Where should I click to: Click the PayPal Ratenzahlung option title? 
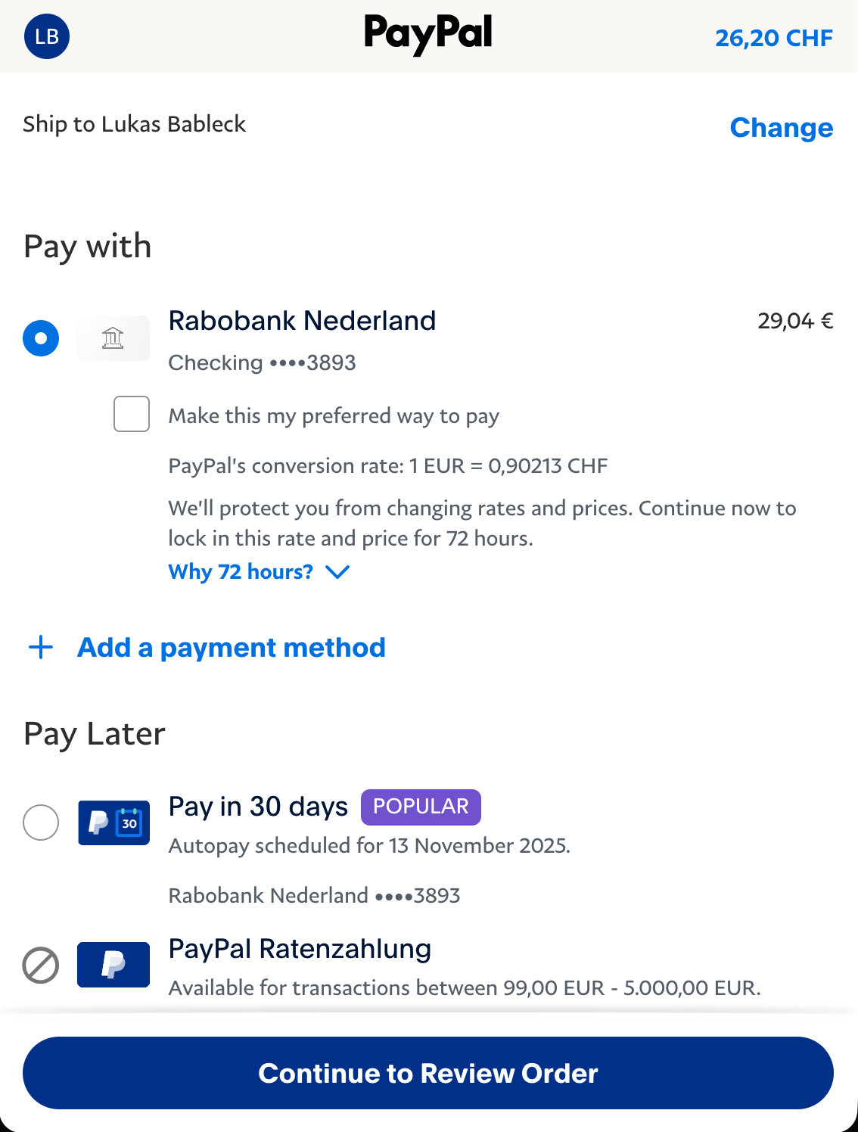(x=300, y=949)
